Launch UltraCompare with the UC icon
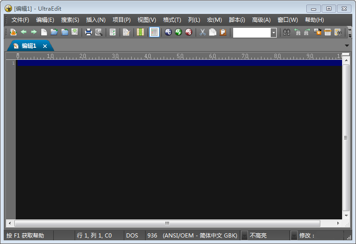 point(168,32)
